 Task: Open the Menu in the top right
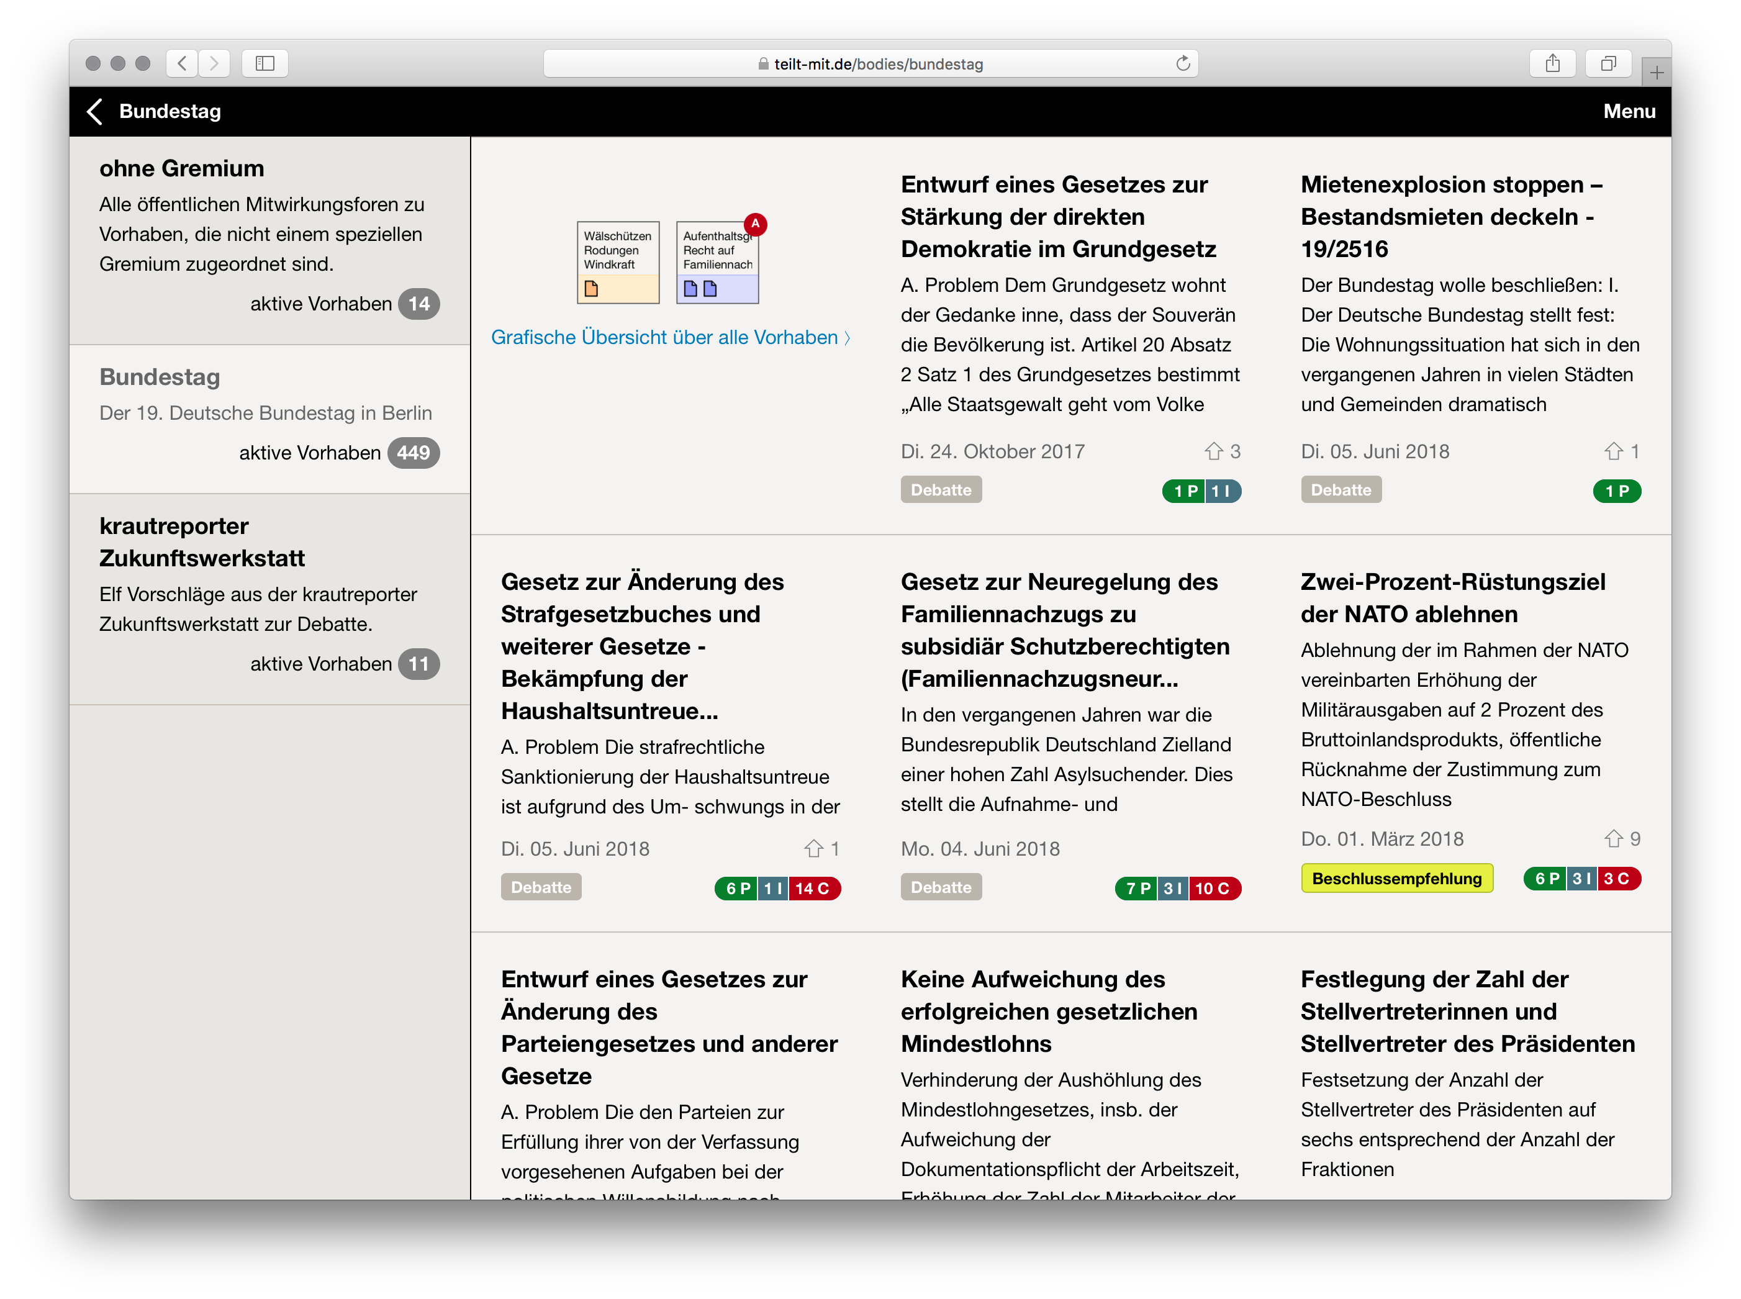coord(1629,111)
